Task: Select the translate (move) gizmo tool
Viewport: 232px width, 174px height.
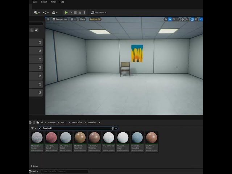Action: (x=170, y=19)
